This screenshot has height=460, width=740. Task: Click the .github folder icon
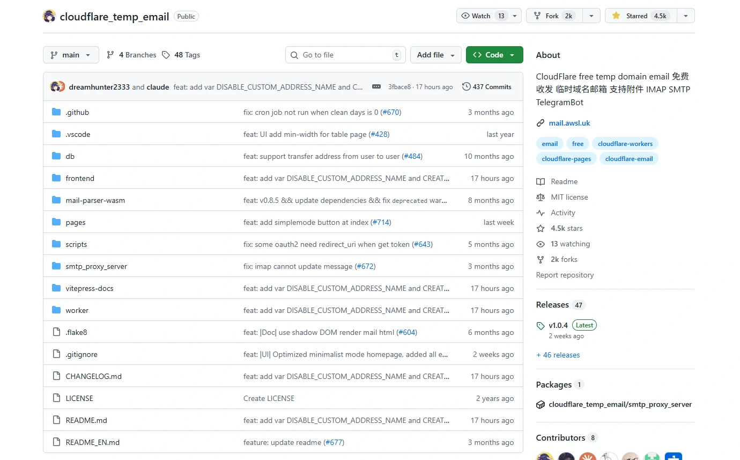[x=56, y=112]
